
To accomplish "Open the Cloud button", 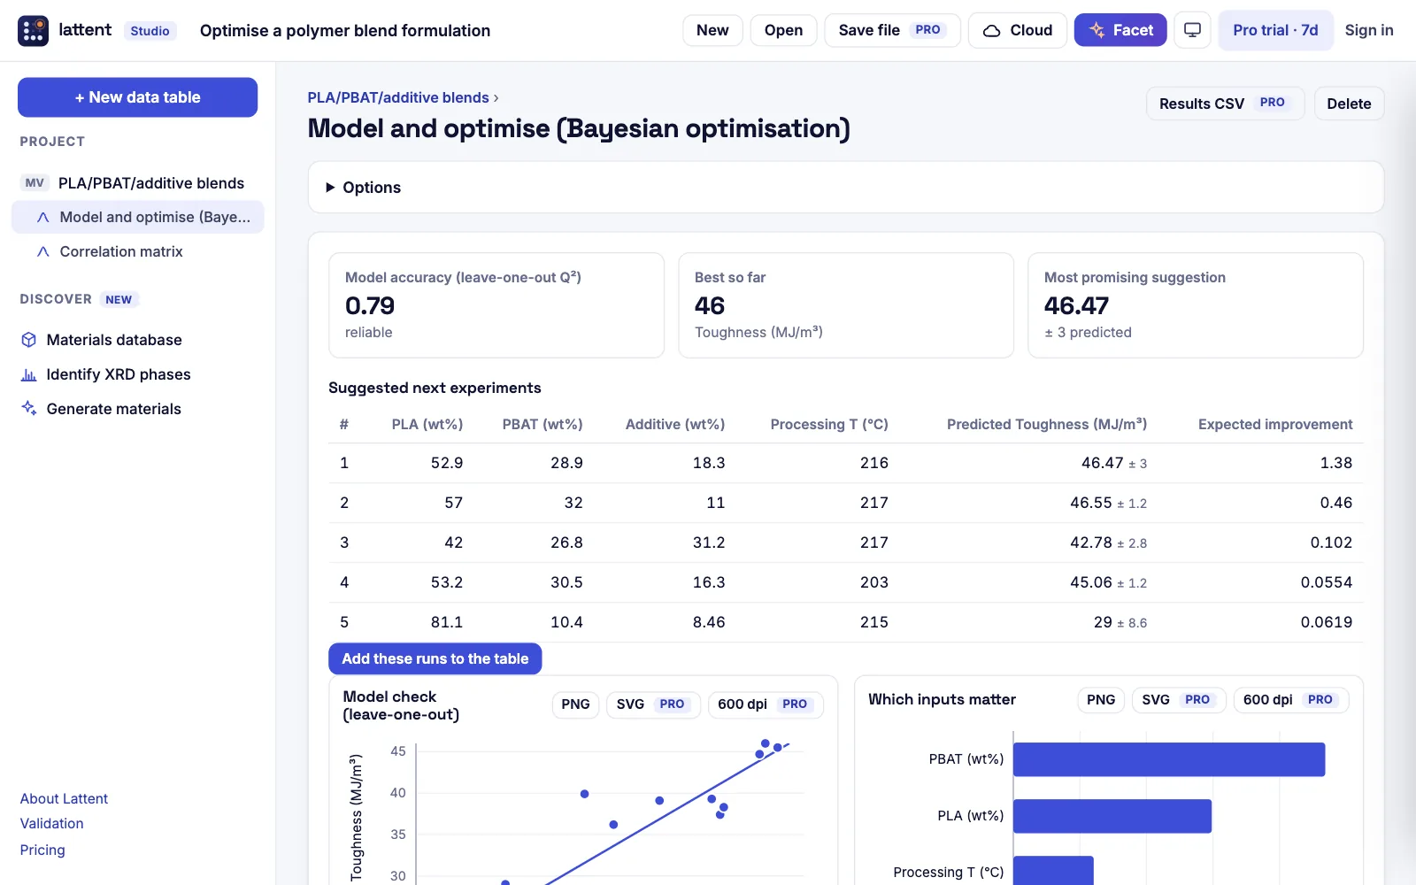I will (x=1018, y=30).
